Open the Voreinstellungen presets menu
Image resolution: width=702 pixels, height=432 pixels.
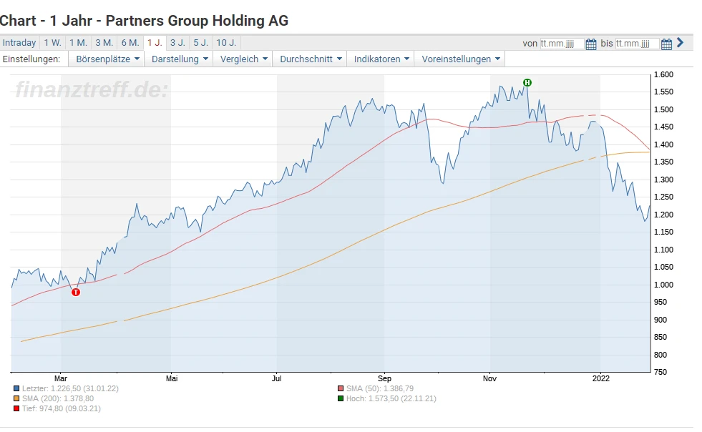pyautogui.click(x=462, y=59)
